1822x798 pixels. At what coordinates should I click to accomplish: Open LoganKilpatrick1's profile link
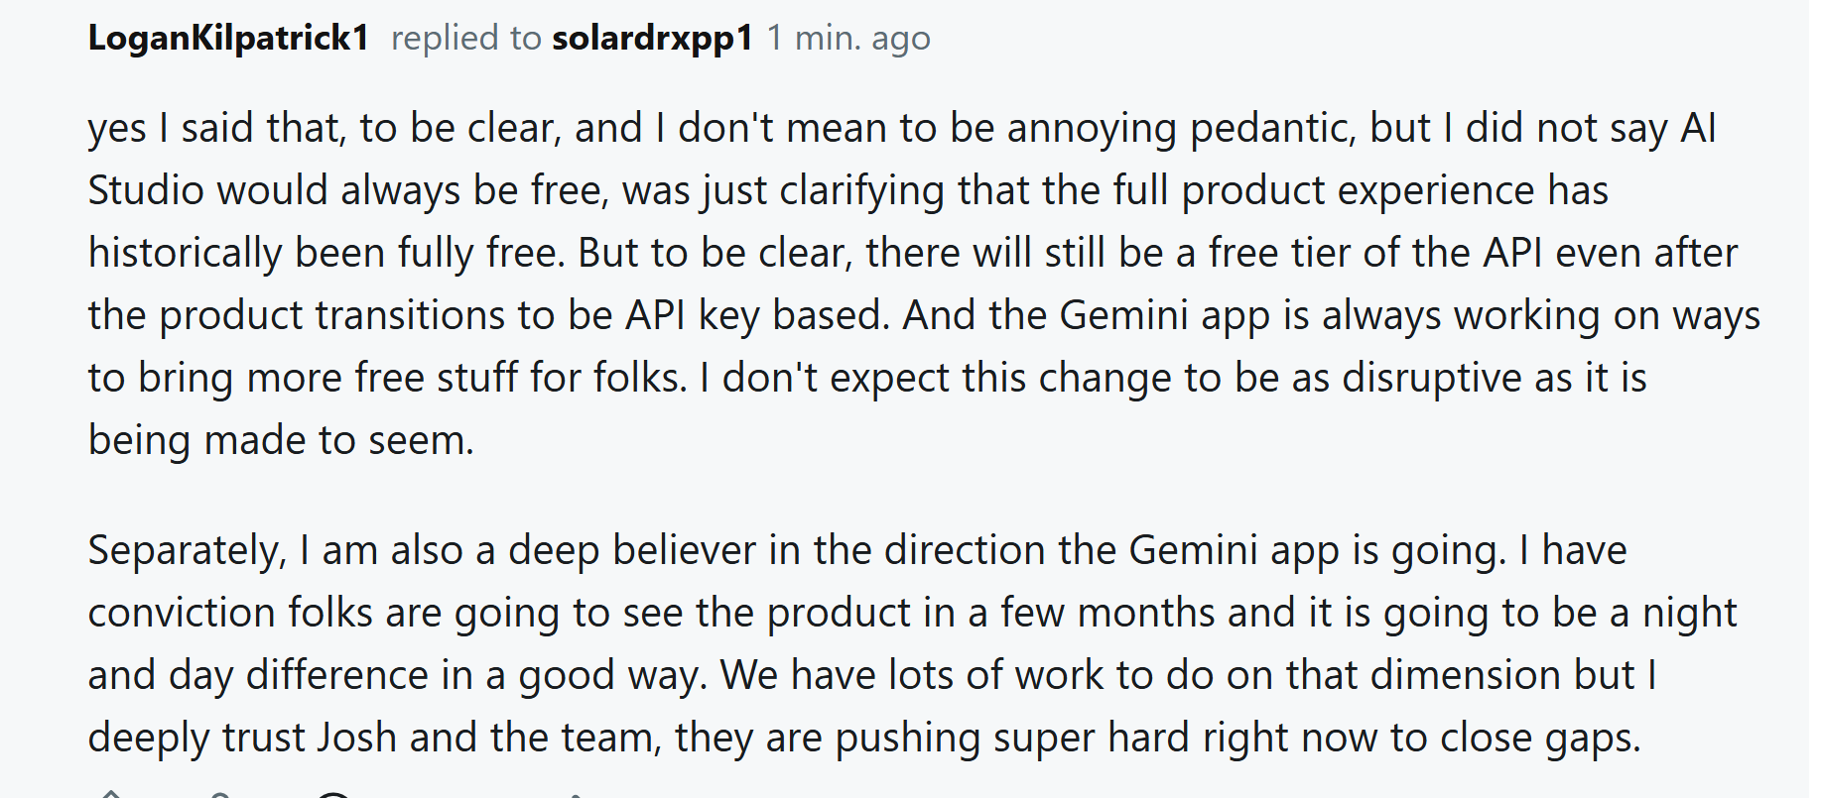click(x=228, y=39)
